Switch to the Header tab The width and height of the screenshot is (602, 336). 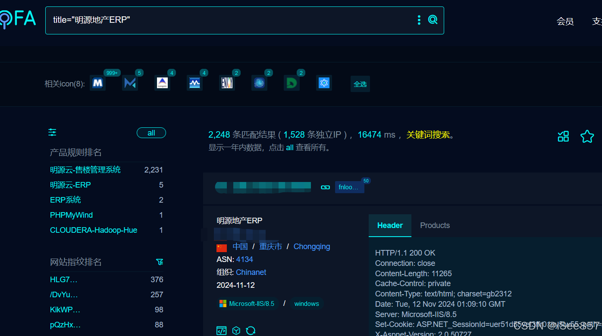(x=390, y=225)
